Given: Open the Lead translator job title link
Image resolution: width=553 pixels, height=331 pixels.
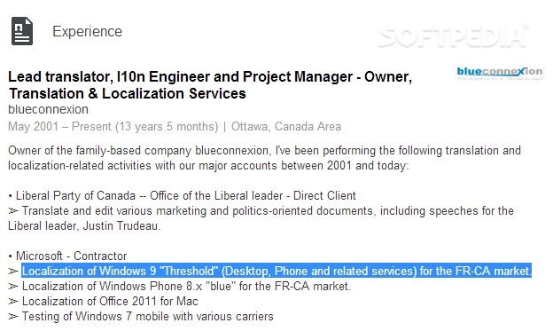Looking at the screenshot, I should 210,85.
